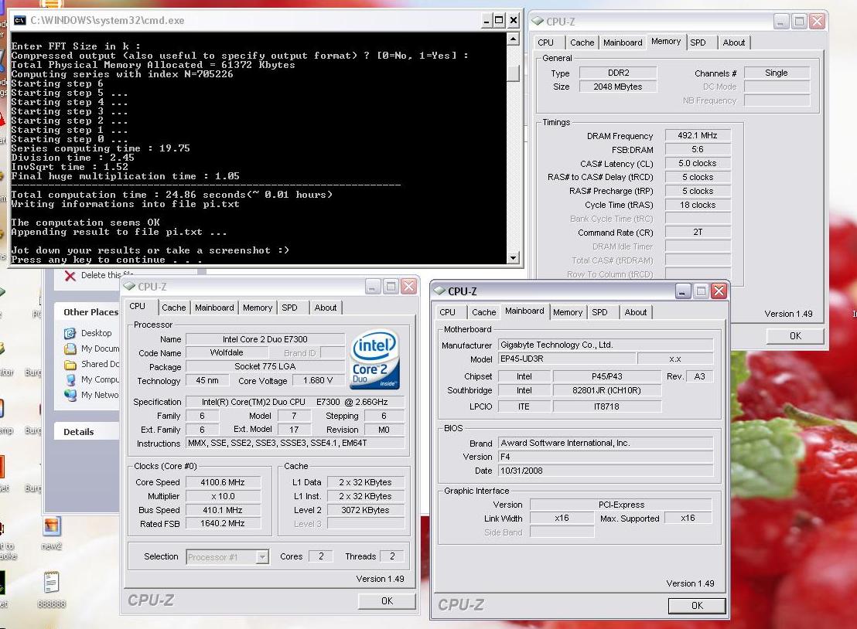Click the Name Intel Core 2 Duo E7300 field

pos(265,340)
